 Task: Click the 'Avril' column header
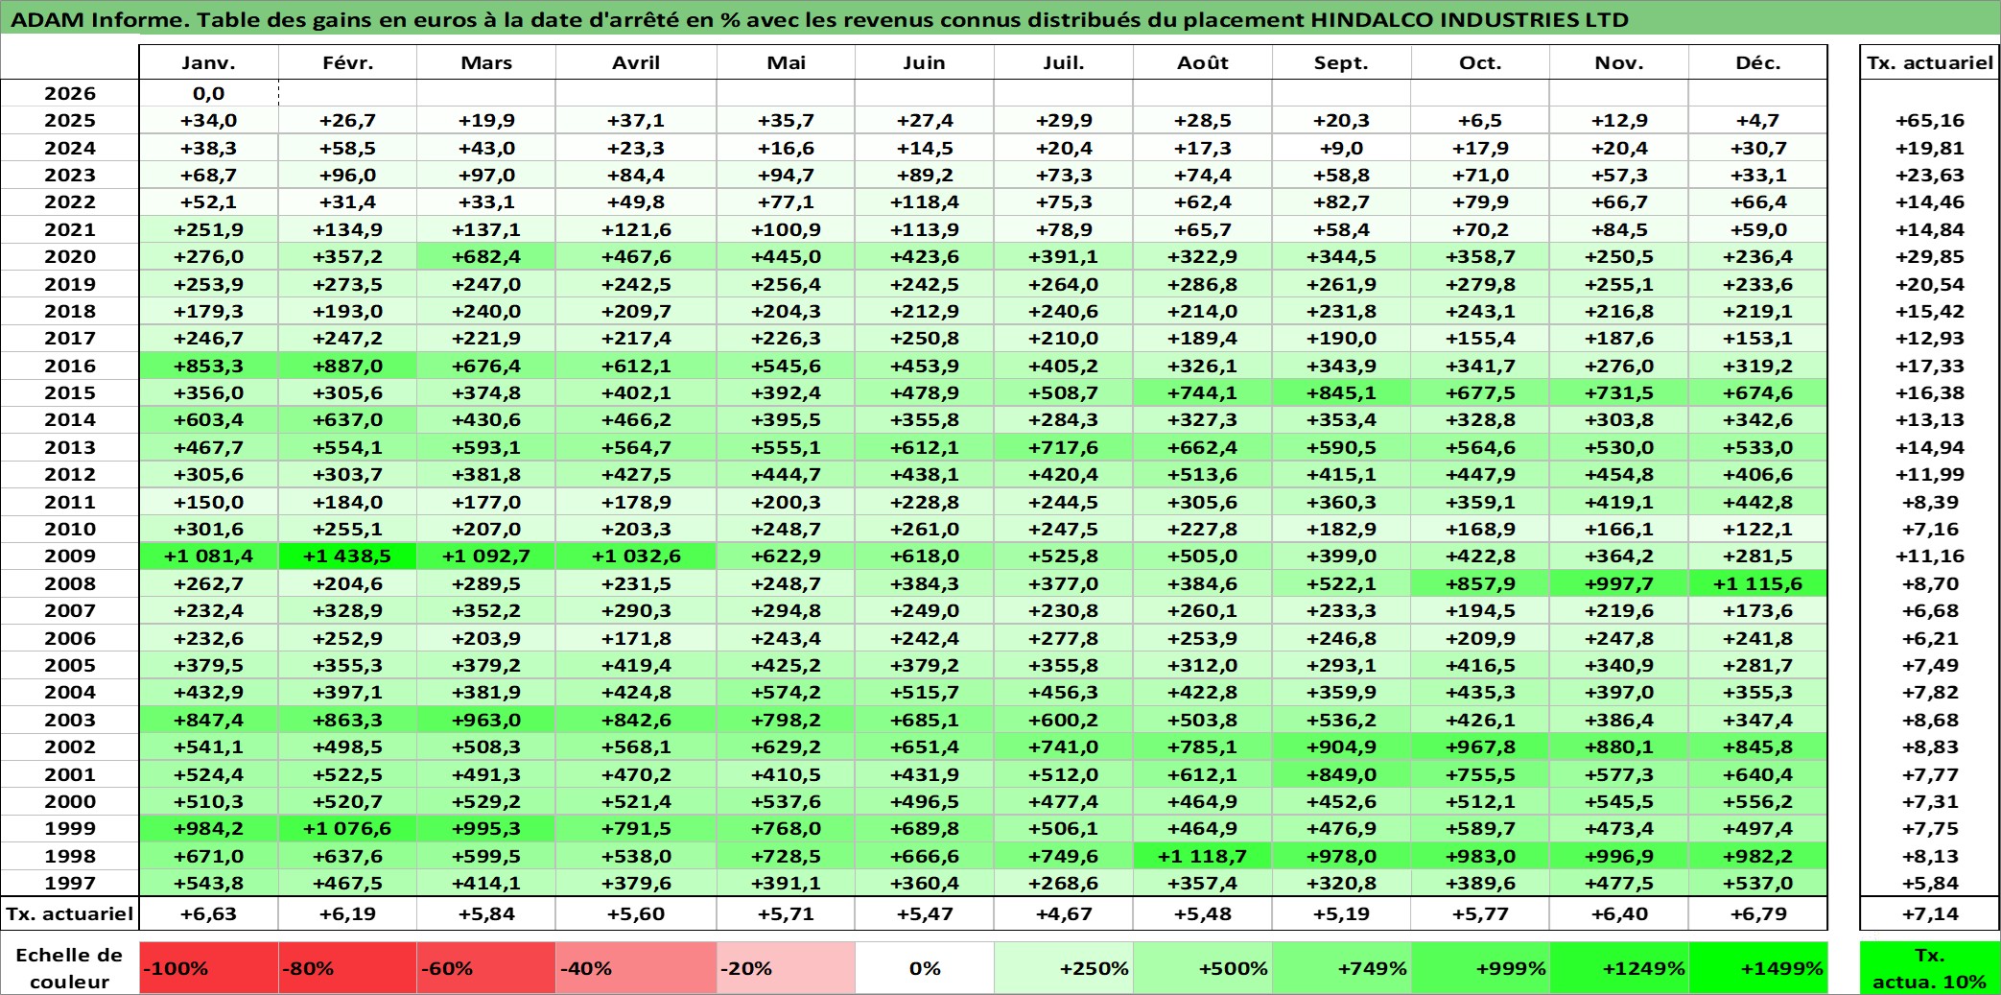(636, 62)
